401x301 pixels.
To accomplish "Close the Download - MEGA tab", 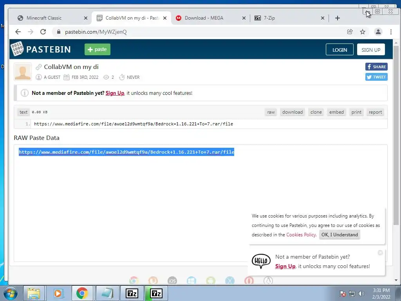I will point(244,18).
